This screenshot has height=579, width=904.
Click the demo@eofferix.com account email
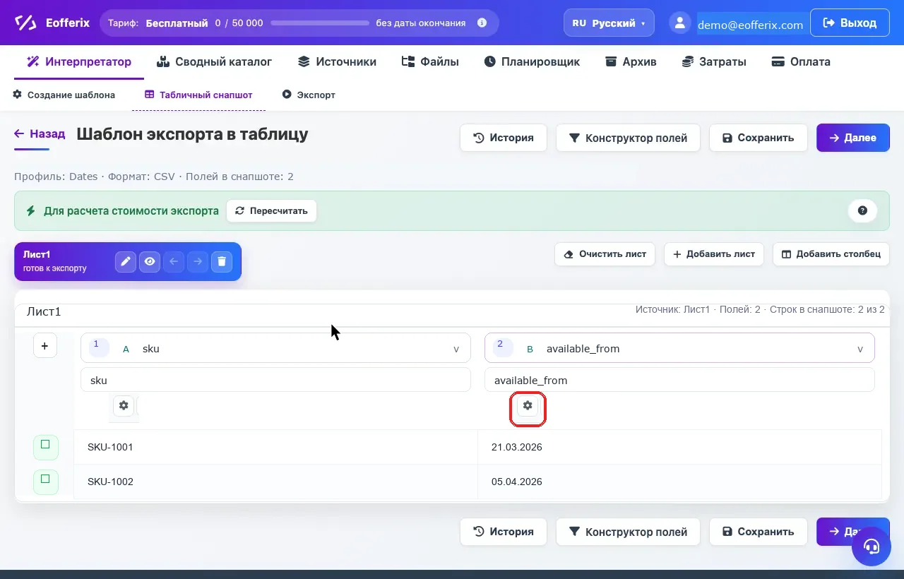pos(751,25)
